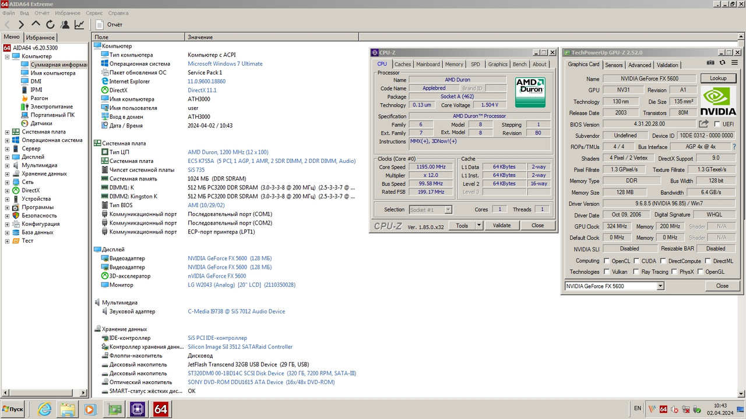Open Socket #1 selection dropdown in CPU-Z
Screen dimensions: 746x419
[x=448, y=210]
